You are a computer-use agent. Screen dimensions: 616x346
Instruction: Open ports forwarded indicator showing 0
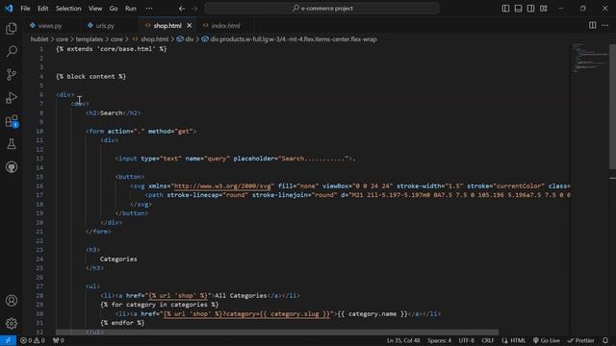[59, 340]
